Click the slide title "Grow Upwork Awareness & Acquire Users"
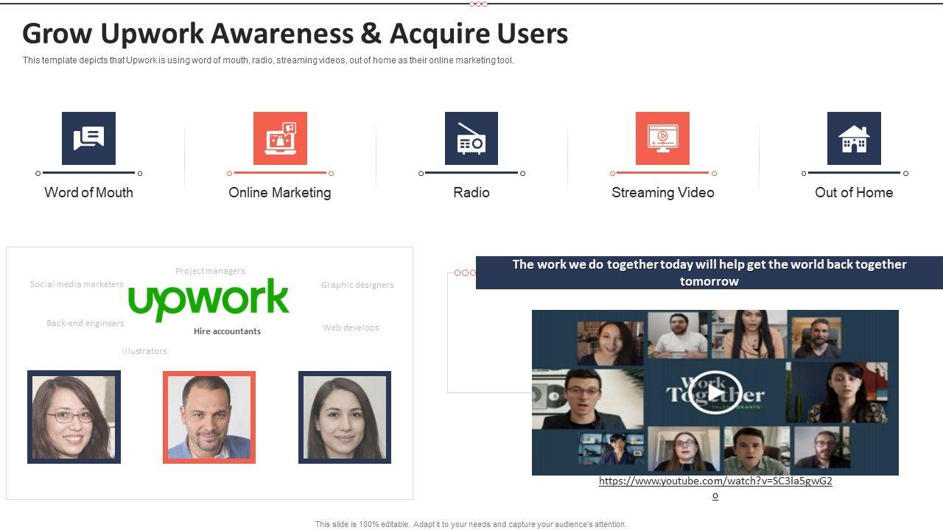943x530 pixels. pyautogui.click(x=295, y=34)
